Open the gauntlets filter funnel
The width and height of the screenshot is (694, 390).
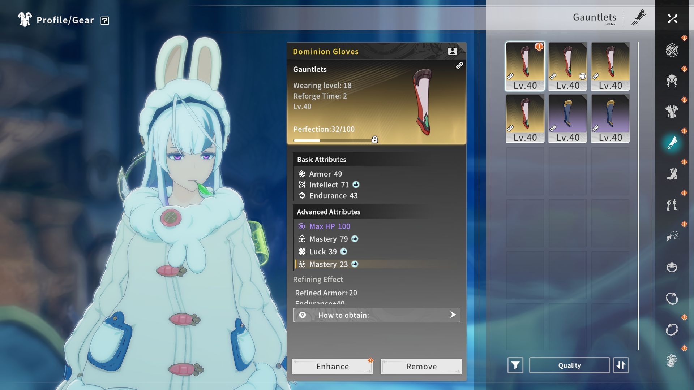pos(515,365)
